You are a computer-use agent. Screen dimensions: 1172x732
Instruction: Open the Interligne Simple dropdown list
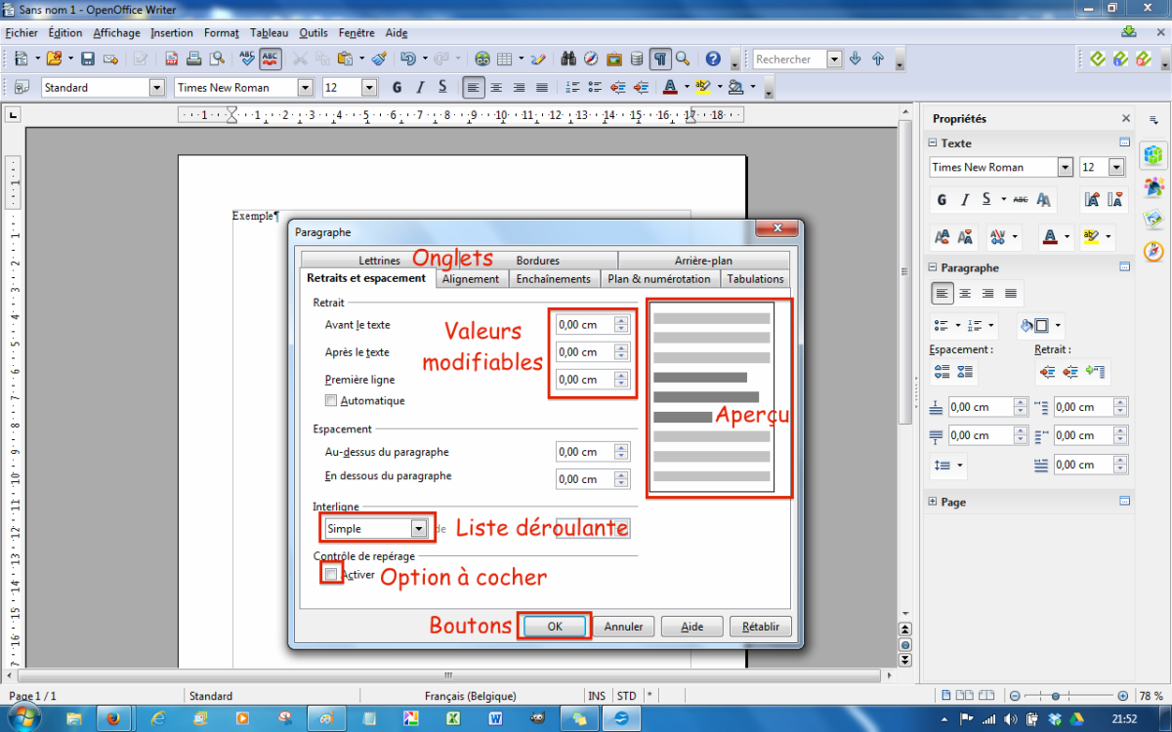pos(419,528)
